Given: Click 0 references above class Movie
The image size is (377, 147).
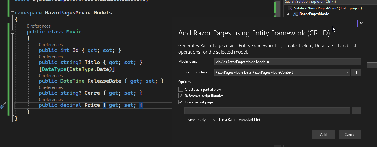Looking at the screenshot, I should coord(38,26).
